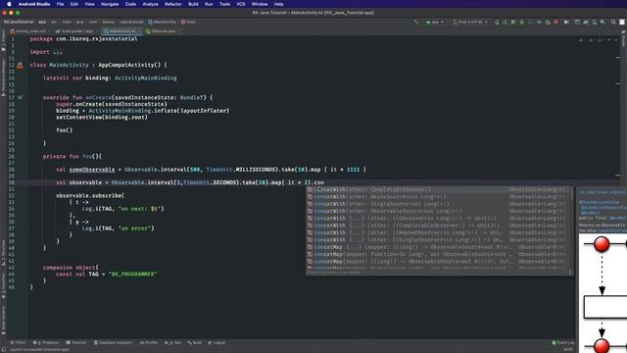The width and height of the screenshot is (627, 353).
Task: Open Search Everywhere magnifier icon
Action: click(x=613, y=22)
